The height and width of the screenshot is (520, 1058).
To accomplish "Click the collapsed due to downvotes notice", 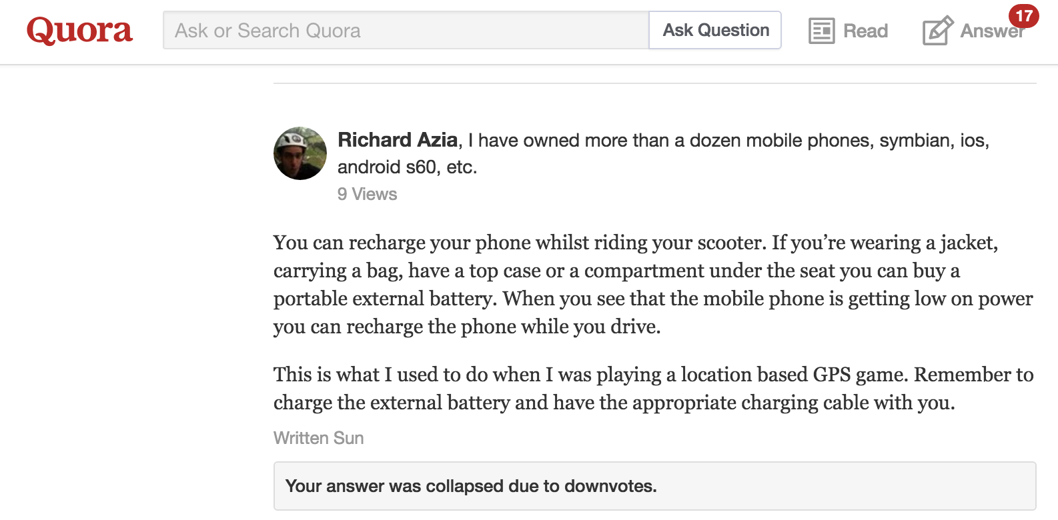I will coord(654,486).
